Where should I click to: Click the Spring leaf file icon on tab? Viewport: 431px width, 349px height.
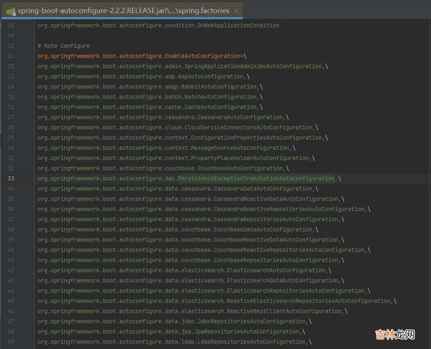(x=11, y=11)
